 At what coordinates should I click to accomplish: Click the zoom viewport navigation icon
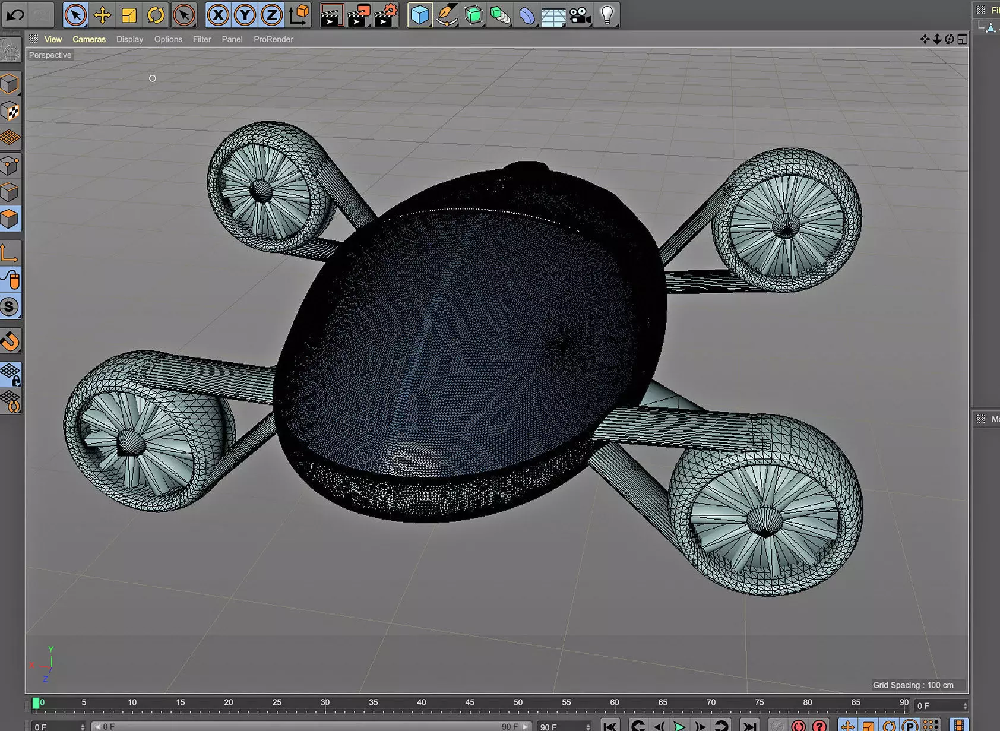pyautogui.click(x=937, y=39)
